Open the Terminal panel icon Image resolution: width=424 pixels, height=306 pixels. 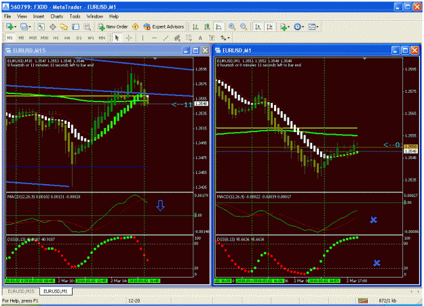pos(76,26)
